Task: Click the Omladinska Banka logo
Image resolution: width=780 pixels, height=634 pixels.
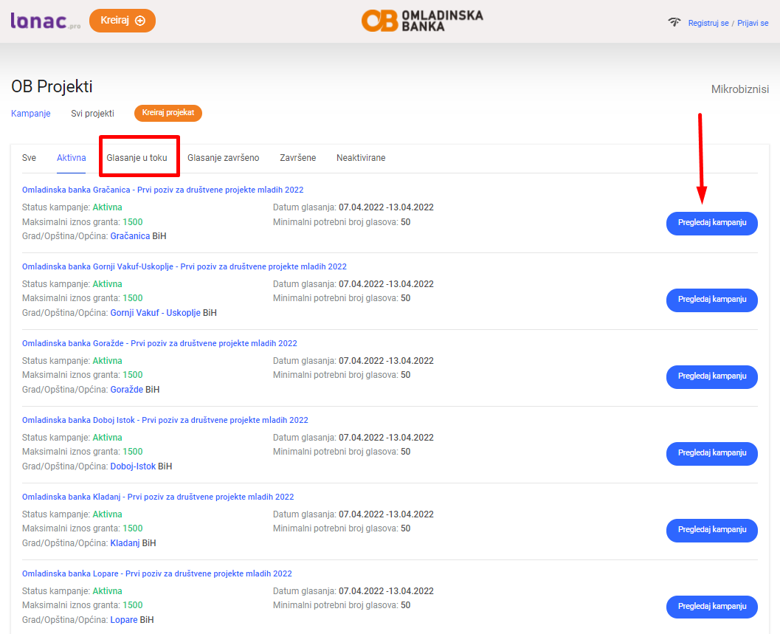Action: (421, 21)
